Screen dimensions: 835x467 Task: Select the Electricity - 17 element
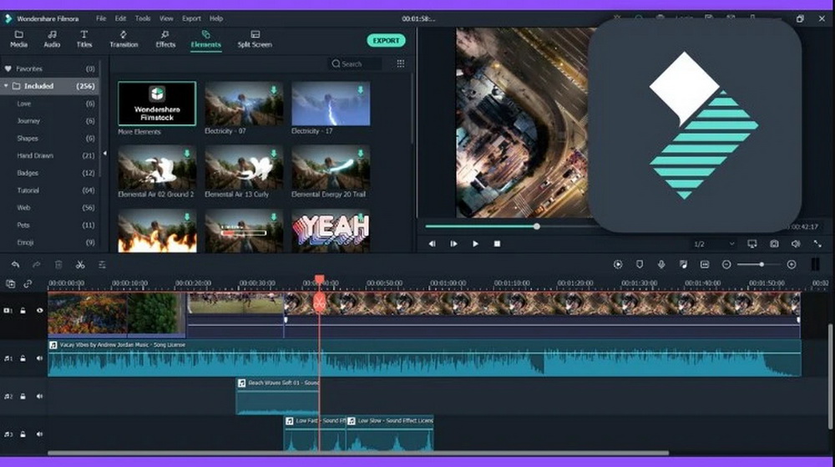(331, 104)
